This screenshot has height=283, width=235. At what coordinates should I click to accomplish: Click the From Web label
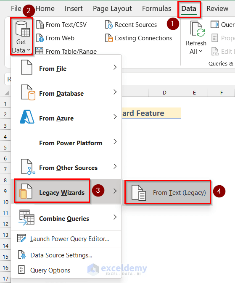coord(60,38)
